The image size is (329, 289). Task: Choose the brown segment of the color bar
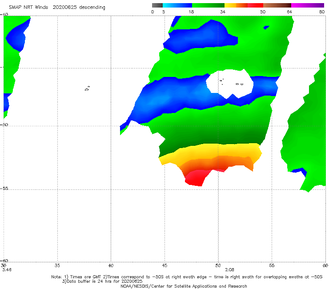(x=277, y=5)
